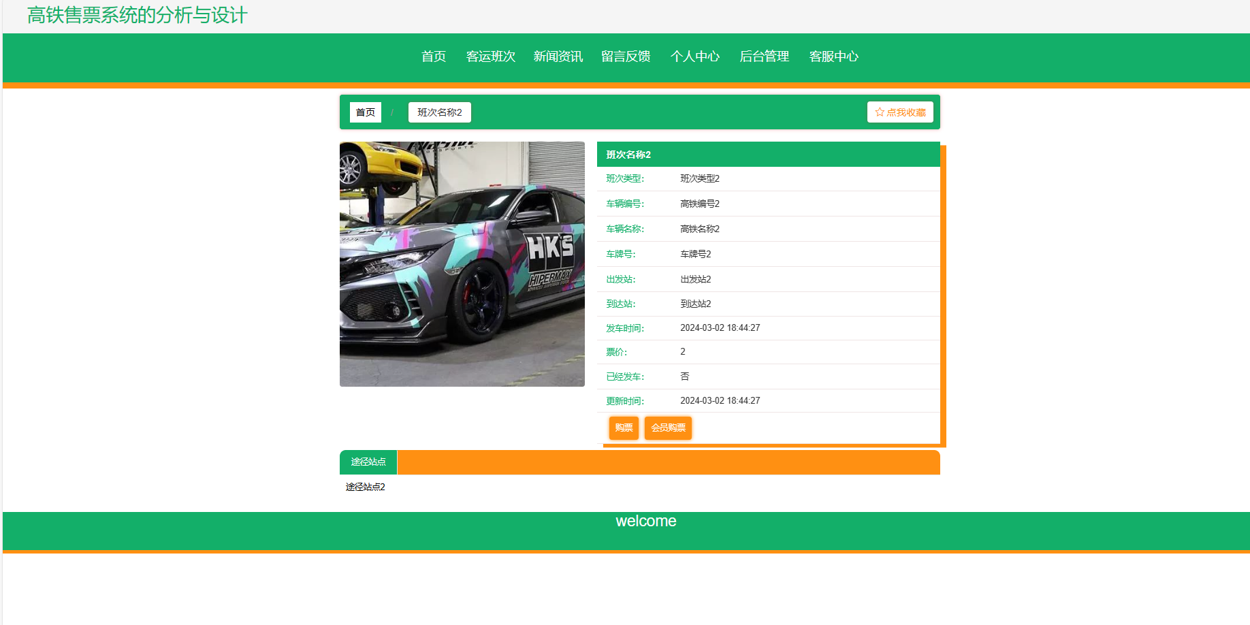Click the 途径站点2 text
The image size is (1250, 625).
coord(366,487)
